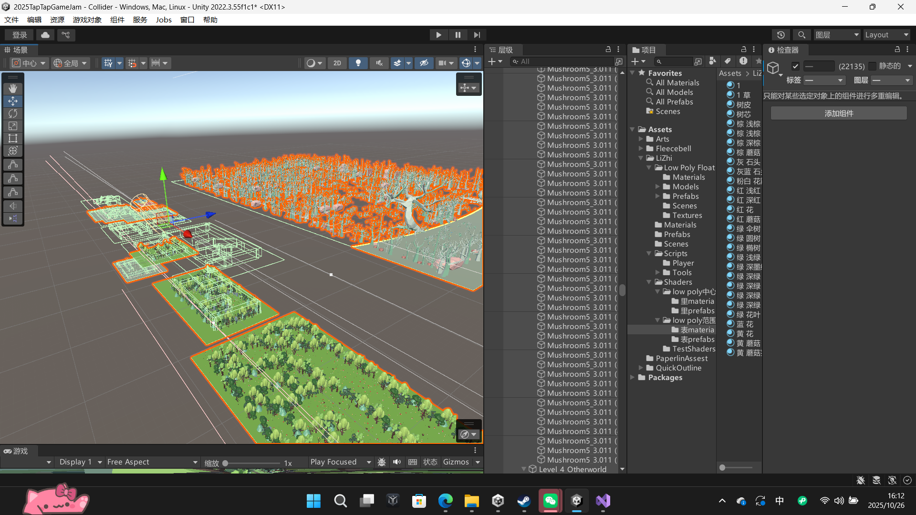Click the Pause button

click(x=458, y=35)
